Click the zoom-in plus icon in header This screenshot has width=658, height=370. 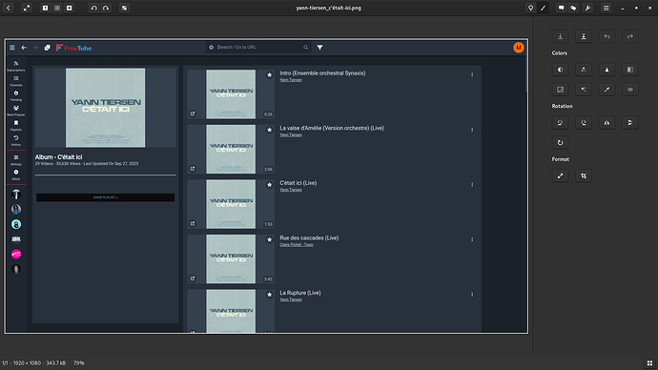click(x=70, y=8)
